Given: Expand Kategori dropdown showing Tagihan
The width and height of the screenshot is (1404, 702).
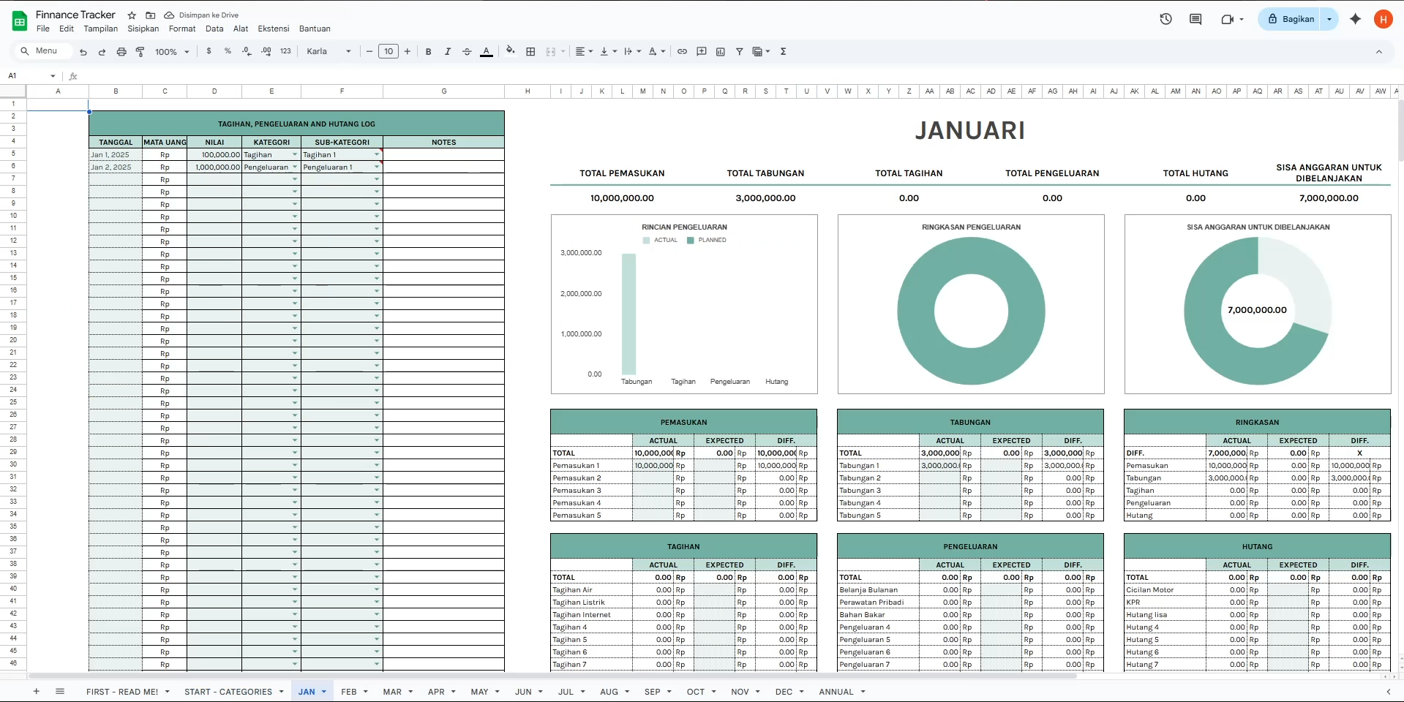Looking at the screenshot, I should (295, 155).
